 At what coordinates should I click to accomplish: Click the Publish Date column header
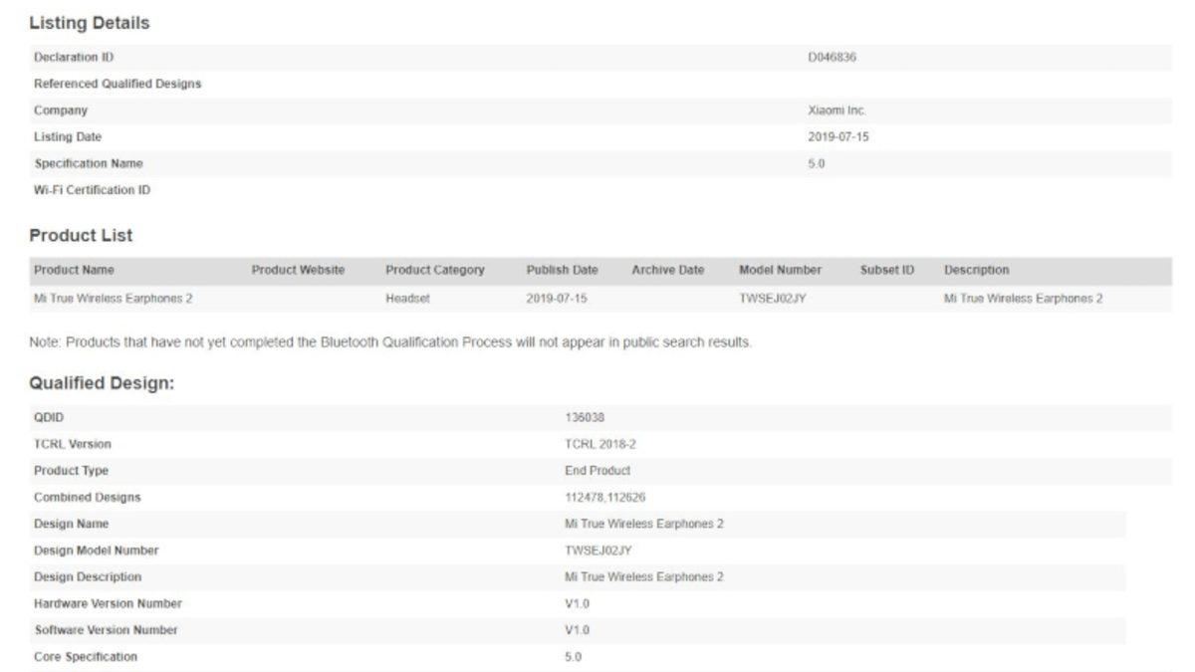562,270
